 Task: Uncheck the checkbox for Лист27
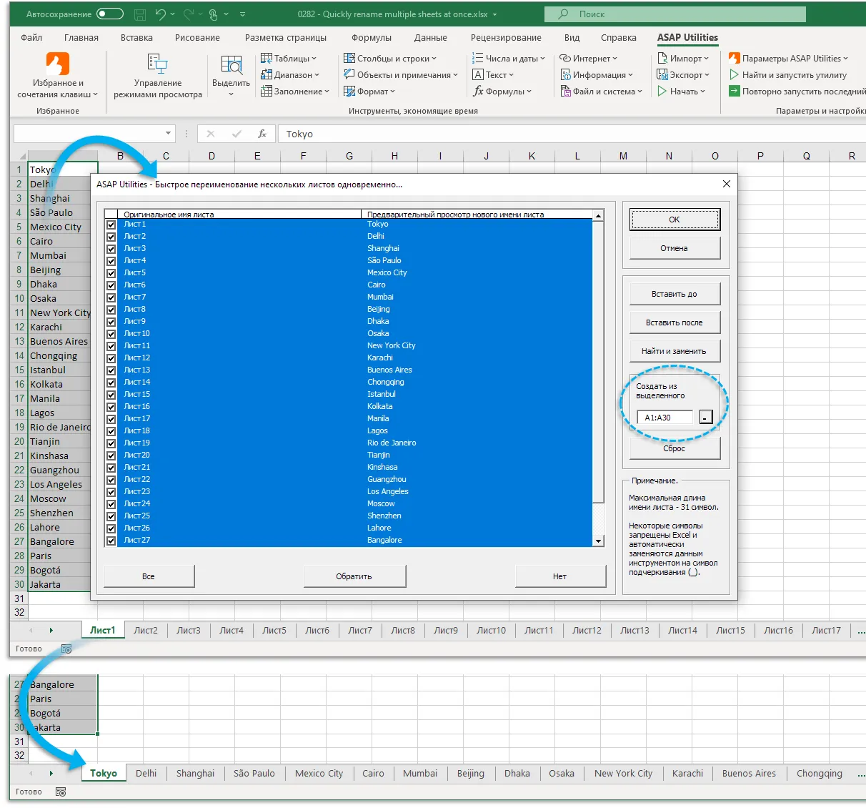[x=111, y=541]
